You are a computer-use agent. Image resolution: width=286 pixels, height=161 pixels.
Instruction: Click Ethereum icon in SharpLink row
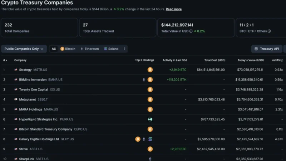click(150, 159)
